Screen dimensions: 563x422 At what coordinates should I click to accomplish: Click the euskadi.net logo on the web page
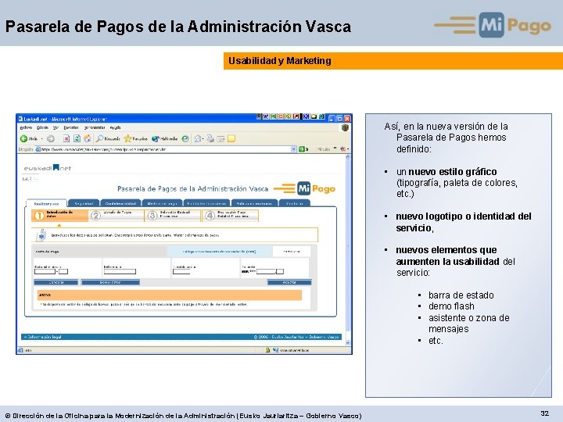pyautogui.click(x=48, y=167)
